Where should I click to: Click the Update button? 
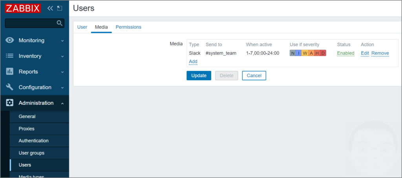[199, 76]
